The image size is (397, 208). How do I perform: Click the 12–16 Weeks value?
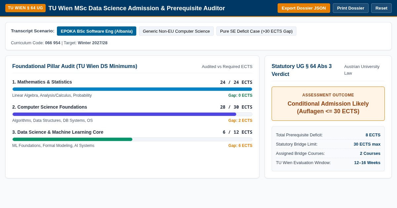[367, 163]
